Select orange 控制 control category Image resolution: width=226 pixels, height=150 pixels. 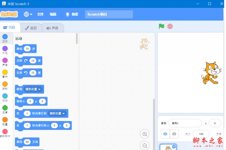pyautogui.click(x=5, y=86)
